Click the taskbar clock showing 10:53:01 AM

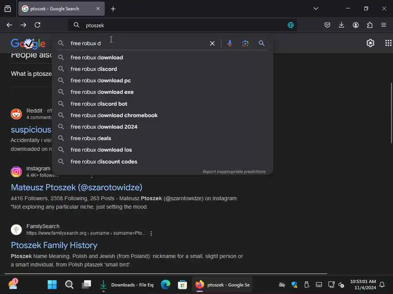point(363,284)
